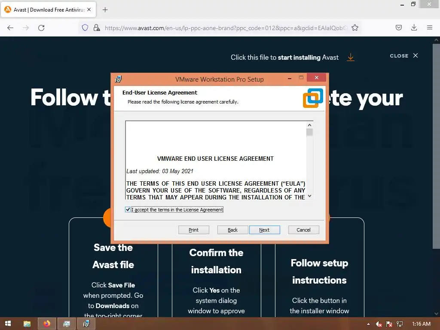The width and height of the screenshot is (440, 330).
Task: Minimize the VMware setup dialog
Action: (x=289, y=78)
